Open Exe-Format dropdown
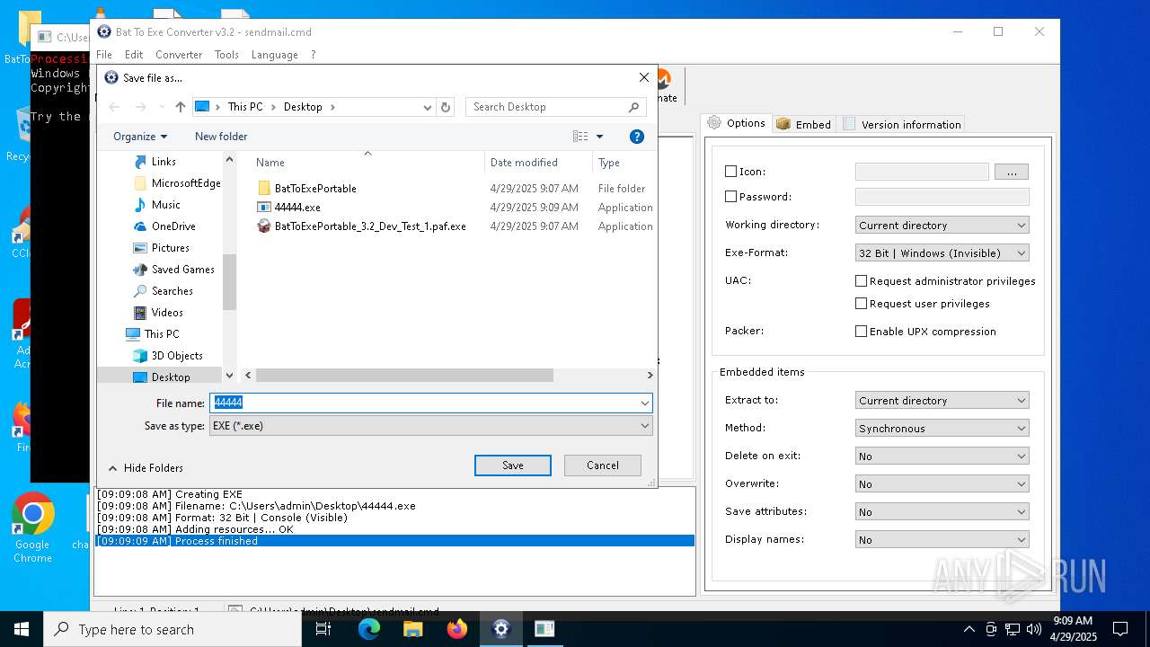Image resolution: width=1150 pixels, height=647 pixels. pos(942,253)
